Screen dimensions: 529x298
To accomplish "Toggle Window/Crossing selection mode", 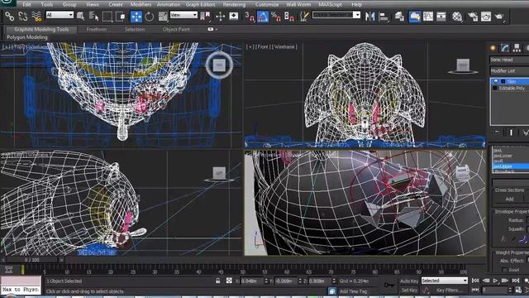I will (120, 17).
